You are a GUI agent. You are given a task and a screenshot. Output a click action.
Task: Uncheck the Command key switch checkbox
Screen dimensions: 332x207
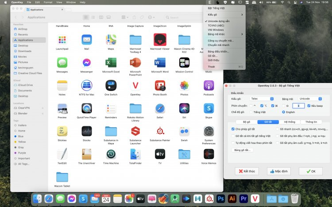pyautogui.click(x=273, y=106)
